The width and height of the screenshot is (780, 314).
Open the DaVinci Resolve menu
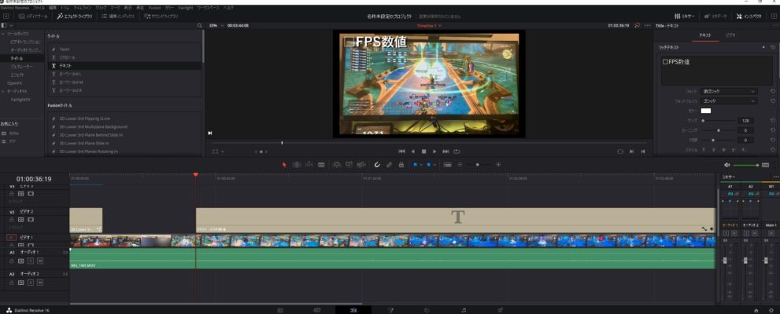click(16, 9)
